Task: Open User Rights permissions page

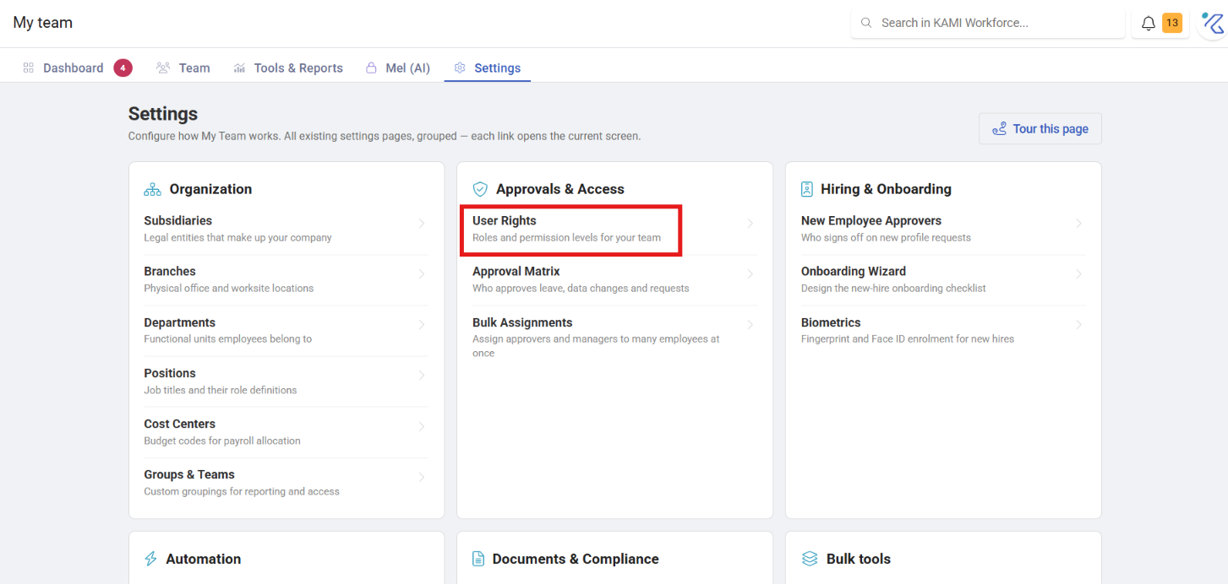Action: click(614, 229)
